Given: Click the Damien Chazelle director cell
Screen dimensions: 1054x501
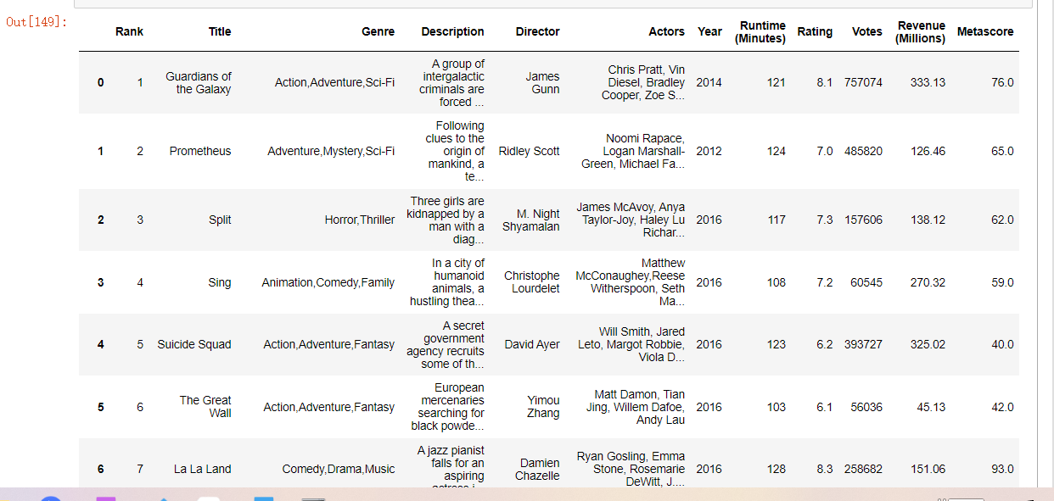Looking at the screenshot, I should [537, 470].
